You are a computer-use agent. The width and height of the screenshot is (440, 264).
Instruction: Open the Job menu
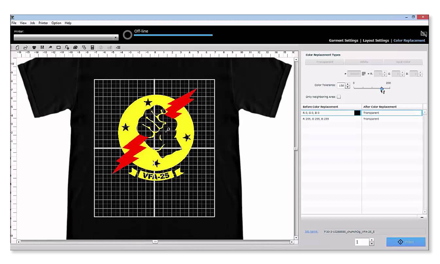pyautogui.click(x=33, y=23)
